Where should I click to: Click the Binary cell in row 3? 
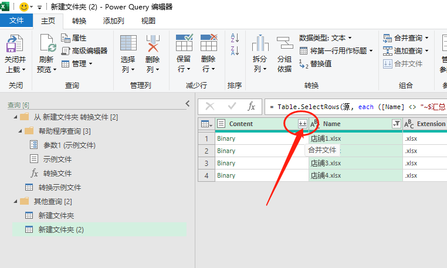click(x=262, y=163)
